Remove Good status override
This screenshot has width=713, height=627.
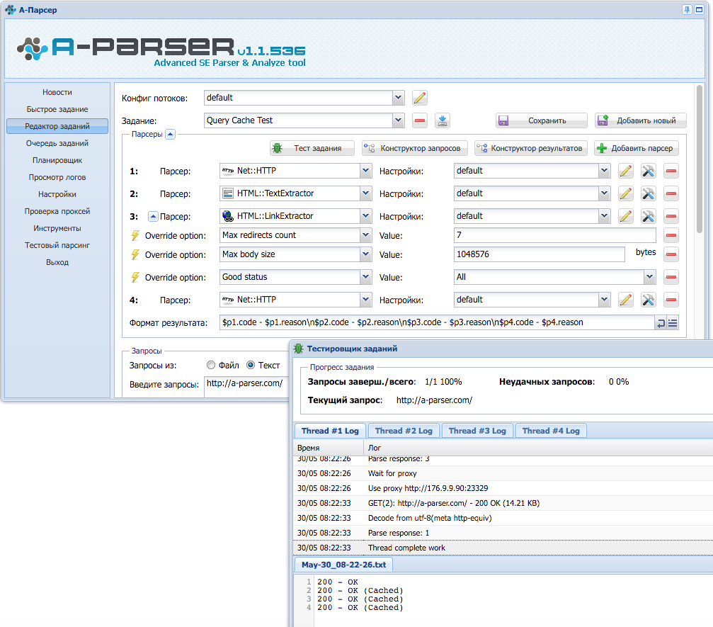(671, 277)
